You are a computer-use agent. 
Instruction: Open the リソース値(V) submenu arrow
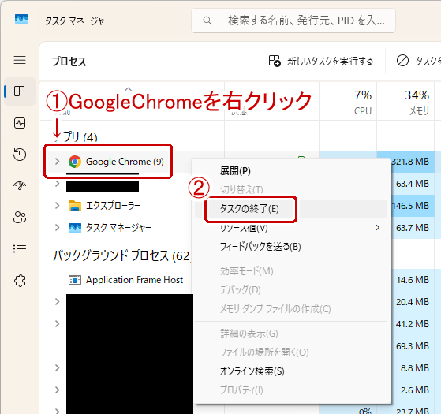point(378,228)
